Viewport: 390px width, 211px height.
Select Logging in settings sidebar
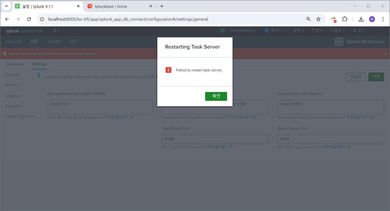(x=12, y=96)
